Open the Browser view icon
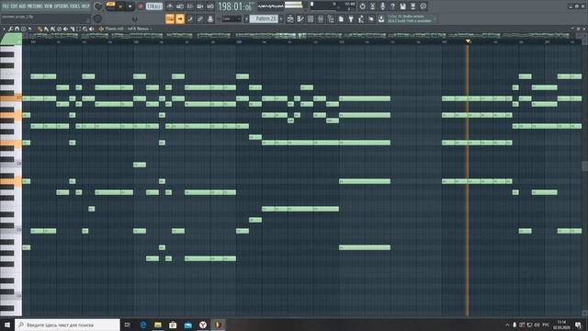 (x=331, y=18)
